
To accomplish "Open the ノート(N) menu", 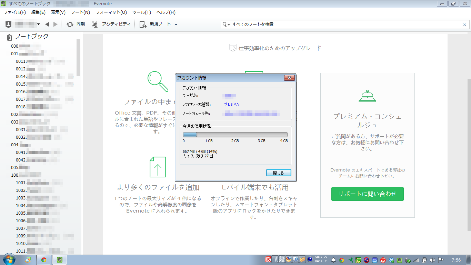I will click(x=80, y=12).
